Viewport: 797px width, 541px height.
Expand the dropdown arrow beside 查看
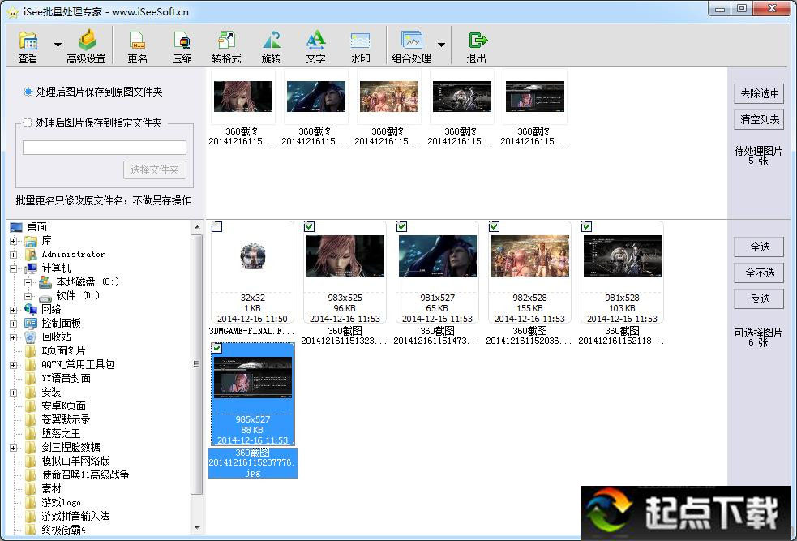coord(58,45)
